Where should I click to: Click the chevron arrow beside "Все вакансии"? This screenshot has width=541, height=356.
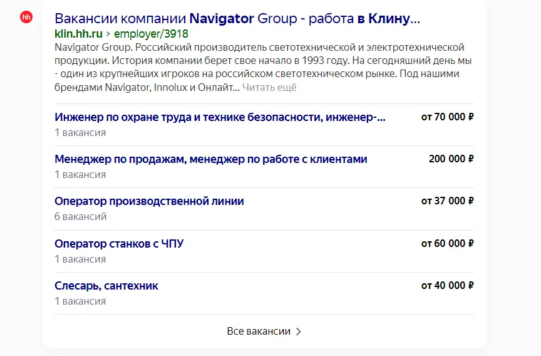(298, 332)
